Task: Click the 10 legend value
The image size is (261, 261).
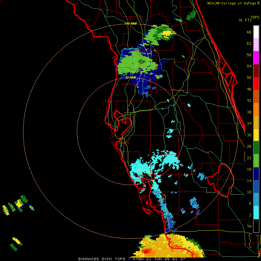Action: [249, 192]
